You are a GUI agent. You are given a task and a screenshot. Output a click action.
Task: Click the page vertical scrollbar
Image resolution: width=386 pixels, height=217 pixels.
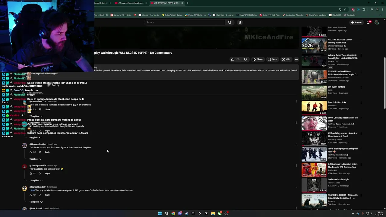(x=384, y=83)
